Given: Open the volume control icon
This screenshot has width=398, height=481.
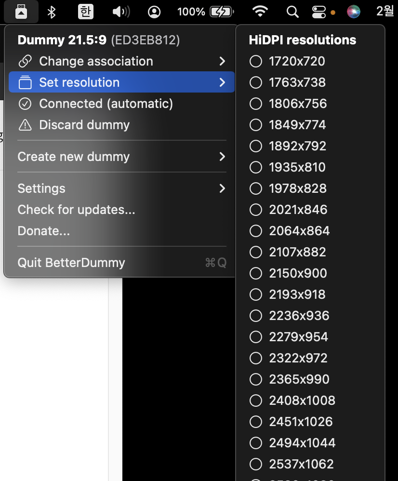Looking at the screenshot, I should pos(121,12).
